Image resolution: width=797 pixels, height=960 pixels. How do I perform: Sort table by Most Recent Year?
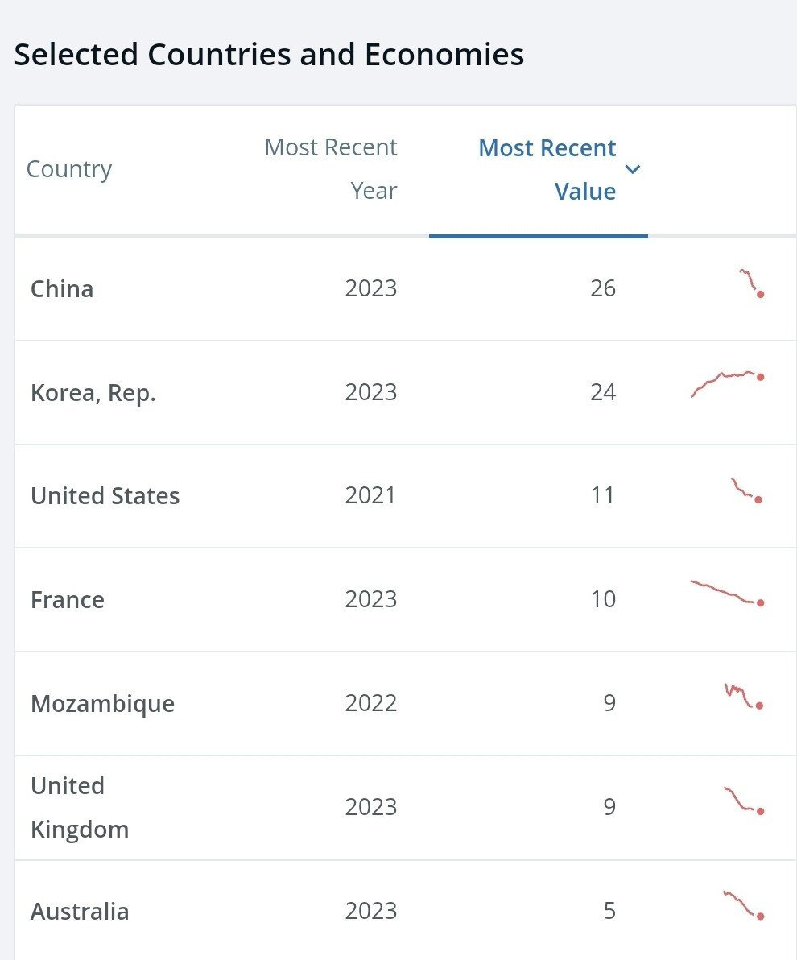tap(331, 169)
